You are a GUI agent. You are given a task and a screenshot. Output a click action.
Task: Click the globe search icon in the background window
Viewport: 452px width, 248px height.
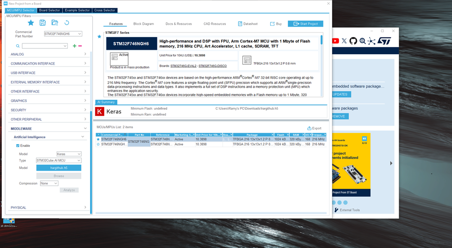tap(362, 41)
